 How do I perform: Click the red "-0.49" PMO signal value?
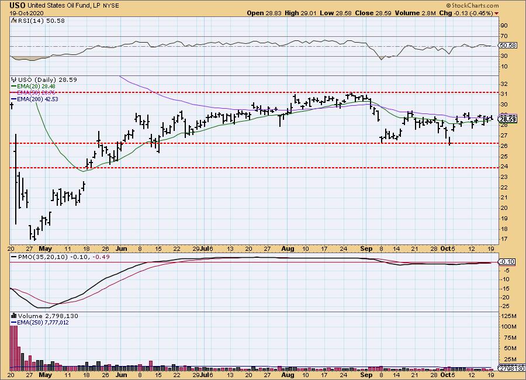[100, 257]
